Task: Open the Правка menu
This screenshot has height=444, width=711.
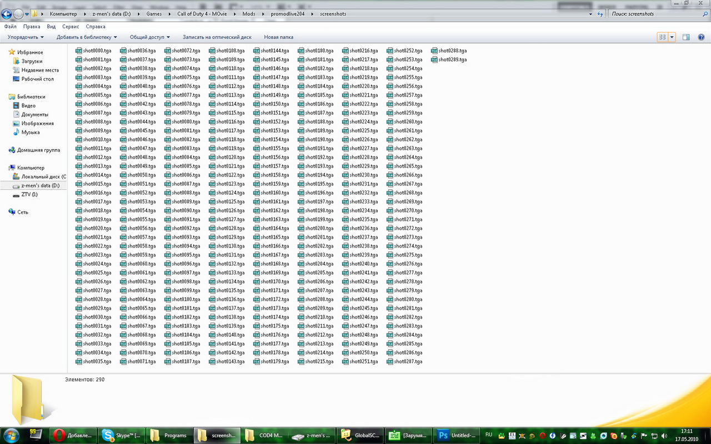Action: (32, 27)
